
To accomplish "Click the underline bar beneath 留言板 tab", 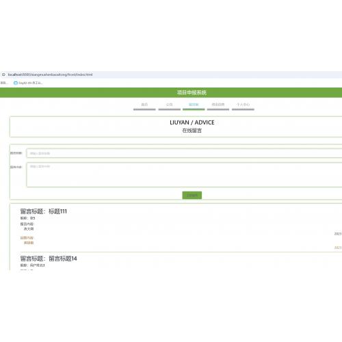I will coord(194,109).
